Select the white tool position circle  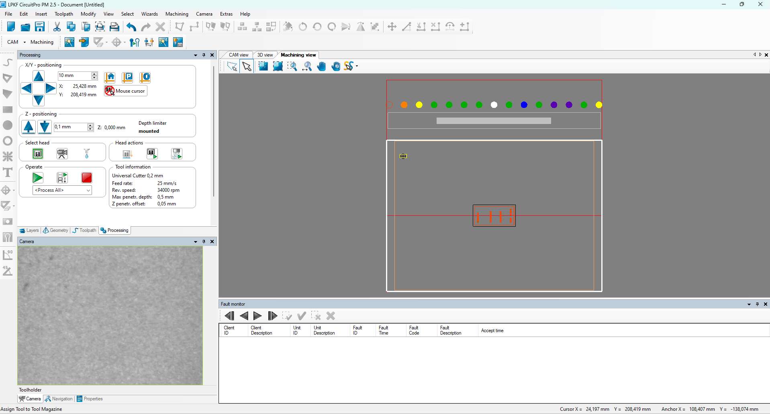(x=494, y=105)
